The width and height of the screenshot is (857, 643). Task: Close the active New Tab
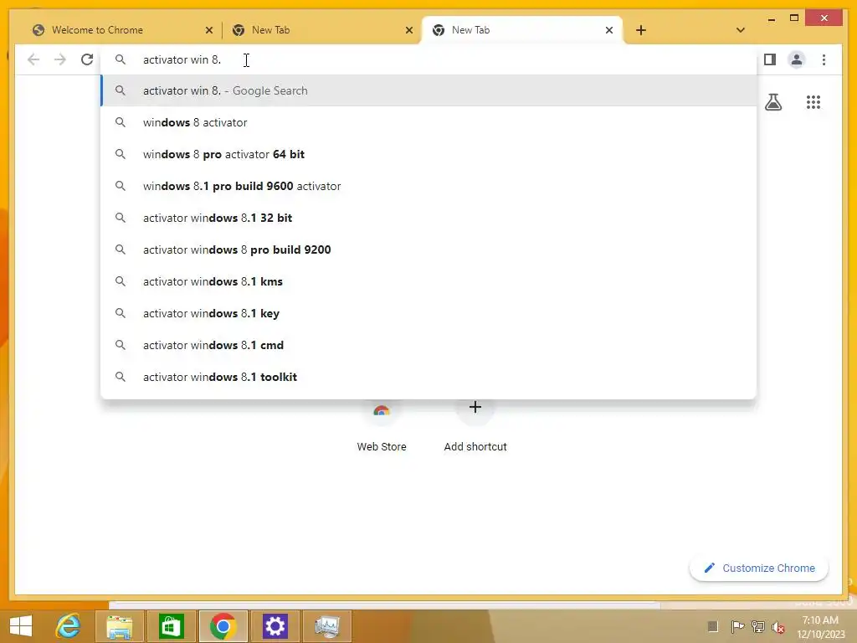click(609, 30)
